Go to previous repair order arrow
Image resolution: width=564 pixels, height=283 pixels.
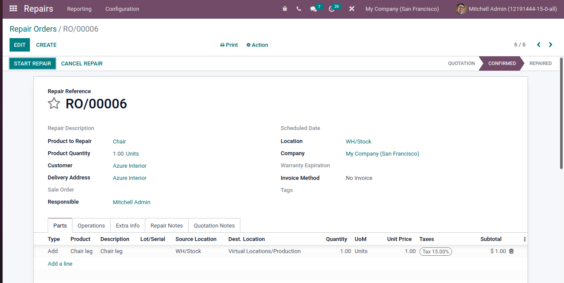click(539, 45)
